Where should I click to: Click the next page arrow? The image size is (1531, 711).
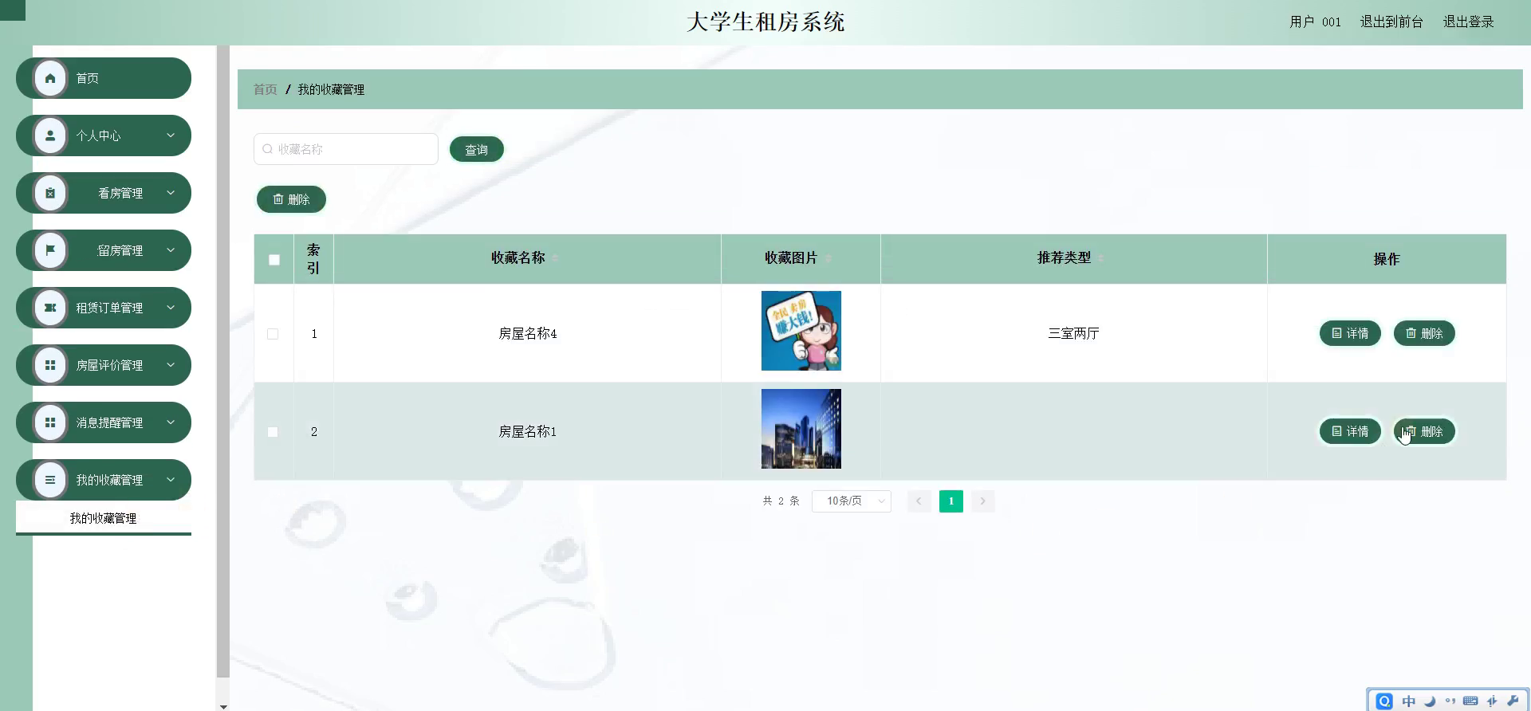pos(982,501)
